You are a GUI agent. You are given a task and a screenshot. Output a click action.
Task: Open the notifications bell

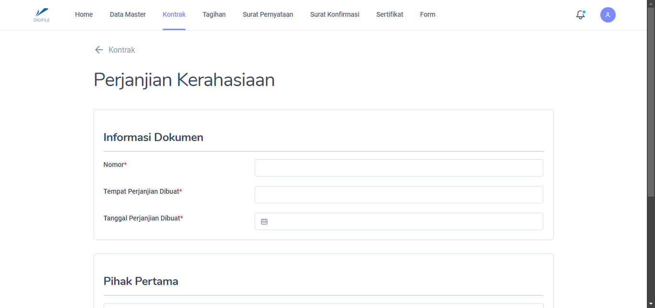(x=580, y=15)
